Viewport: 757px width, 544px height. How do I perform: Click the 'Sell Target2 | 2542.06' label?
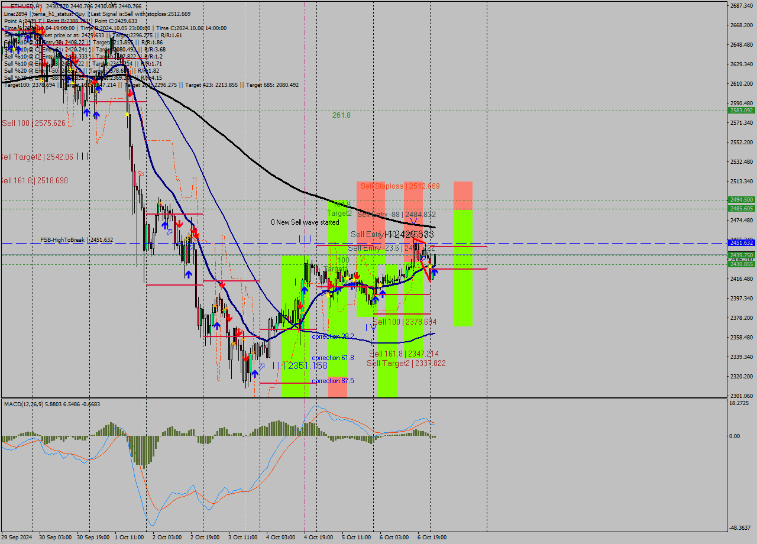37,157
